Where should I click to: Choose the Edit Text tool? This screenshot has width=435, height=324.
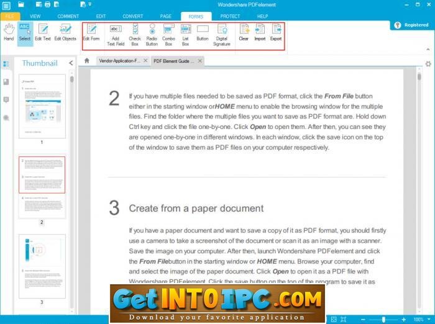pos(43,33)
